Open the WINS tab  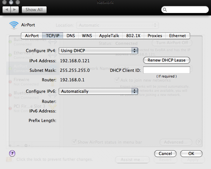tap(87, 36)
